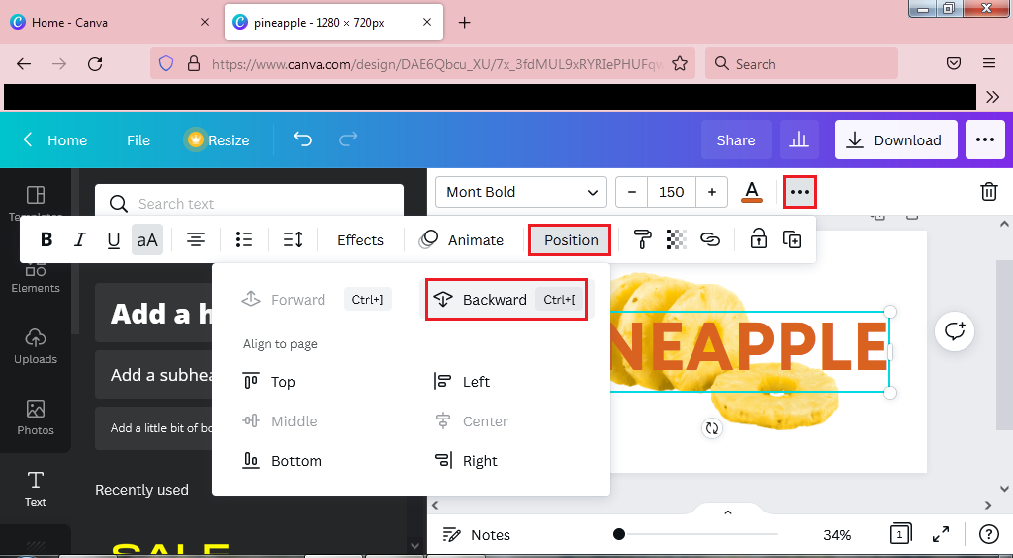Click the font size 150 field
This screenshot has height=558, width=1013.
click(672, 192)
